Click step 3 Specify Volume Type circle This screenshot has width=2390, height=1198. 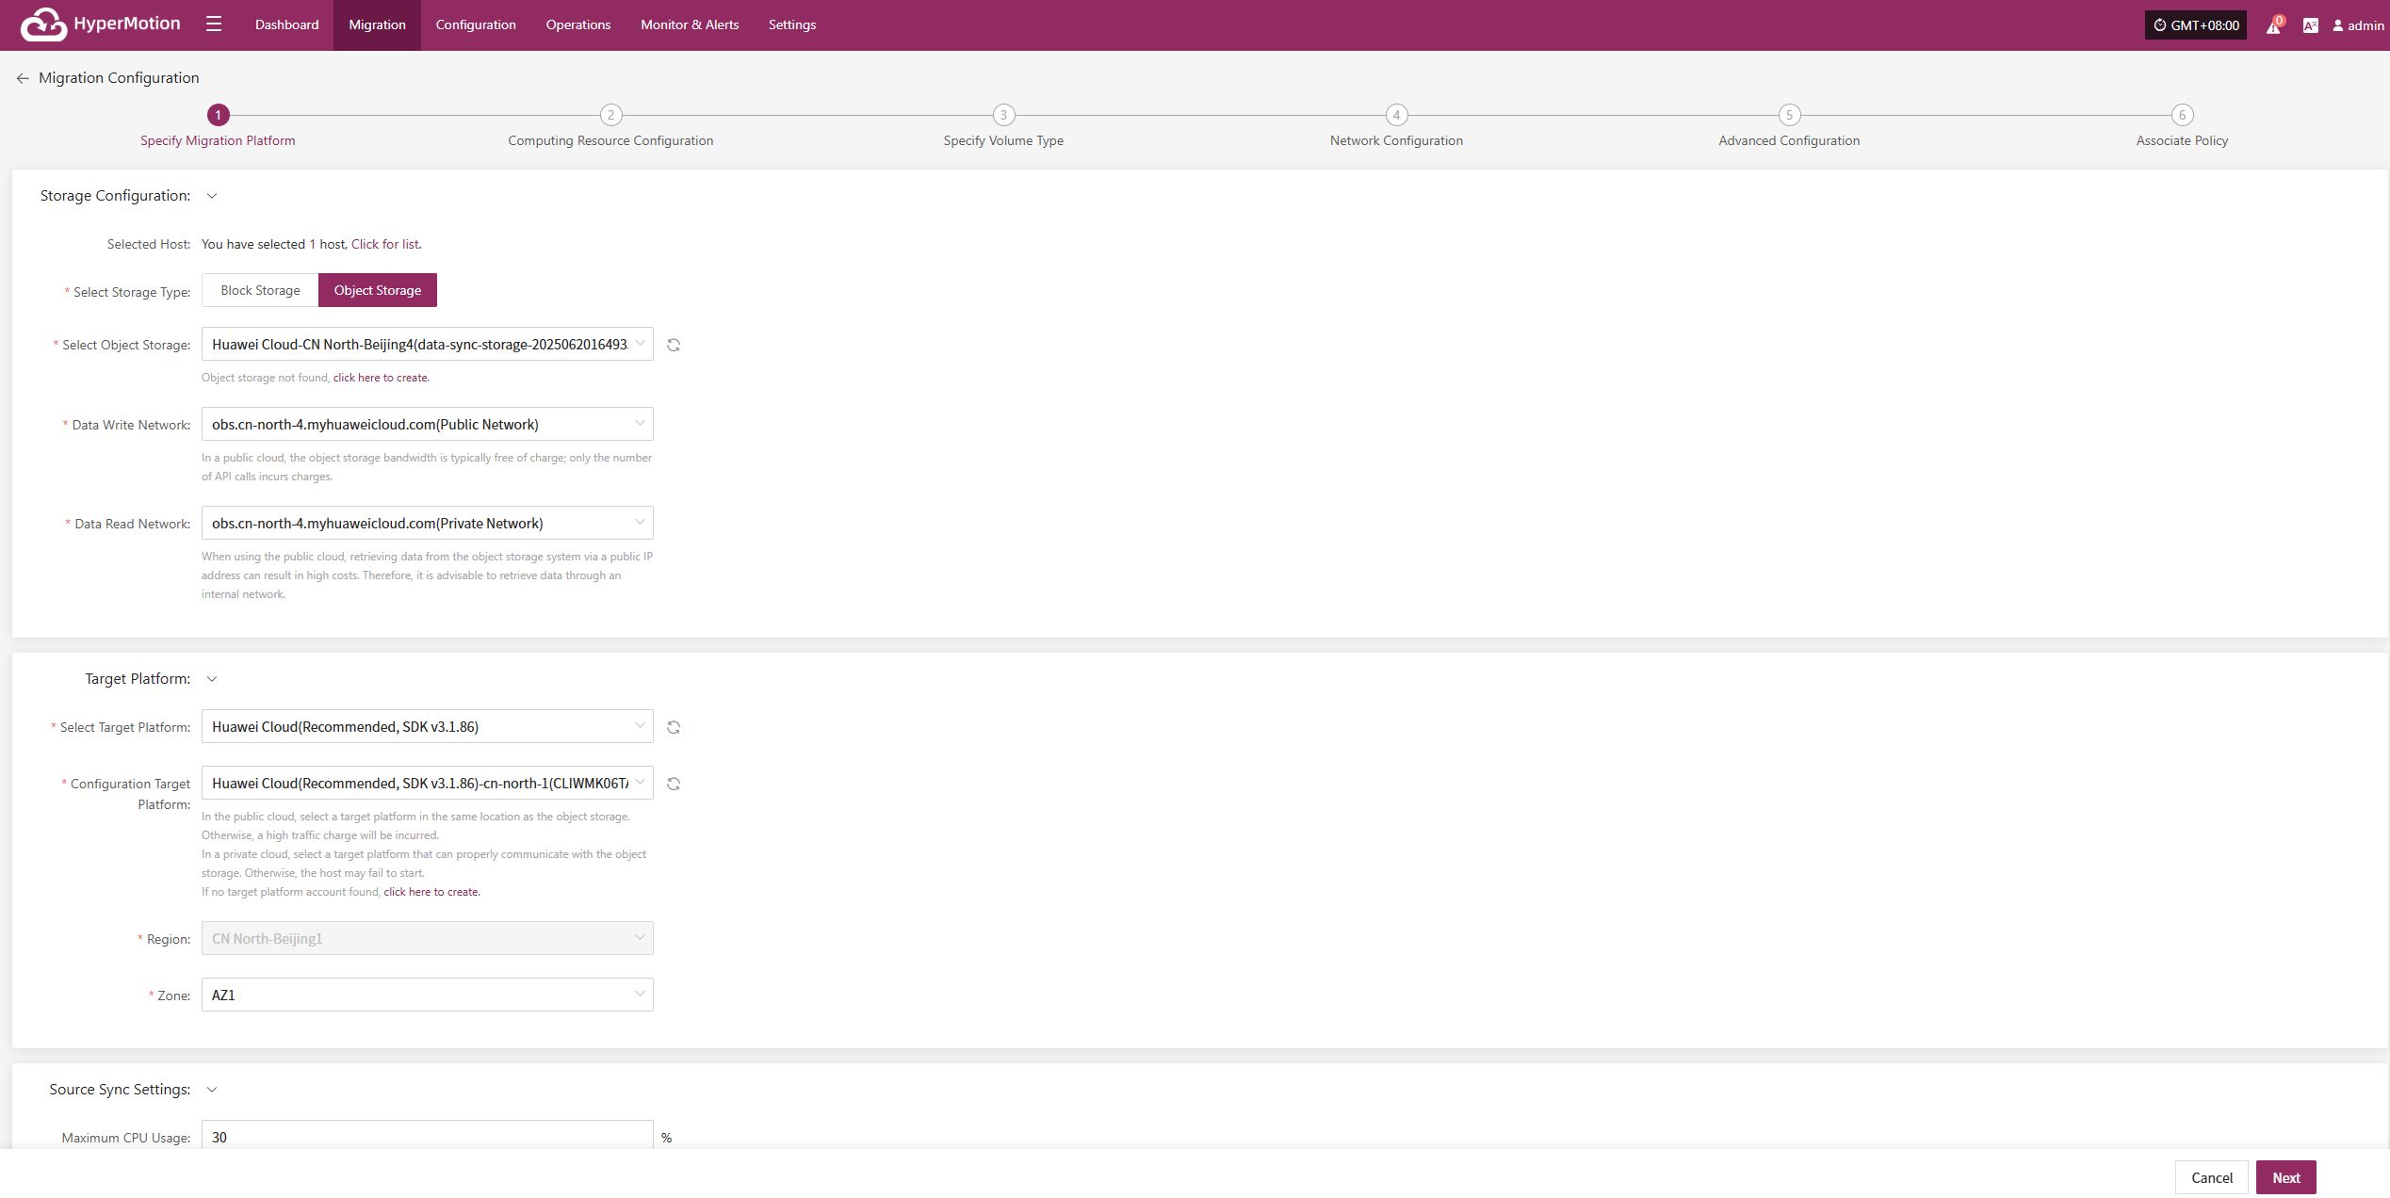[x=1003, y=115]
